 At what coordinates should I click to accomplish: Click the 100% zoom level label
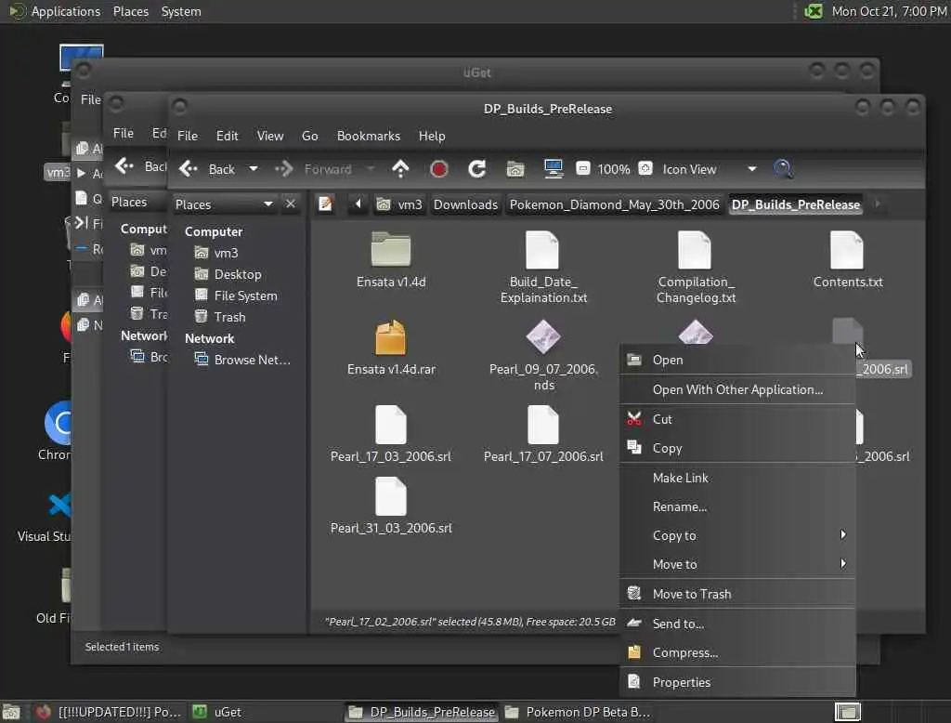[x=614, y=169]
